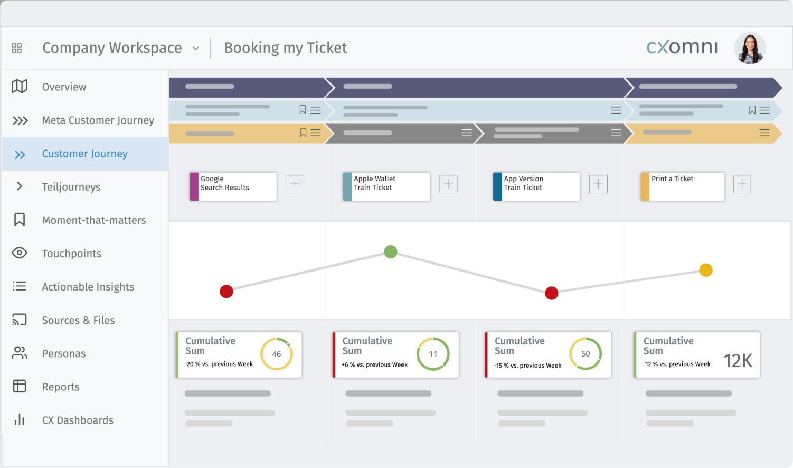This screenshot has height=468, width=793.
Task: Click the user profile avatar
Action: [750, 48]
